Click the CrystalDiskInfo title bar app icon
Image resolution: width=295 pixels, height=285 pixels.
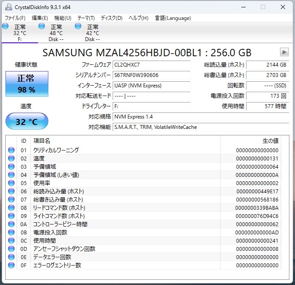pyautogui.click(x=9, y=7)
